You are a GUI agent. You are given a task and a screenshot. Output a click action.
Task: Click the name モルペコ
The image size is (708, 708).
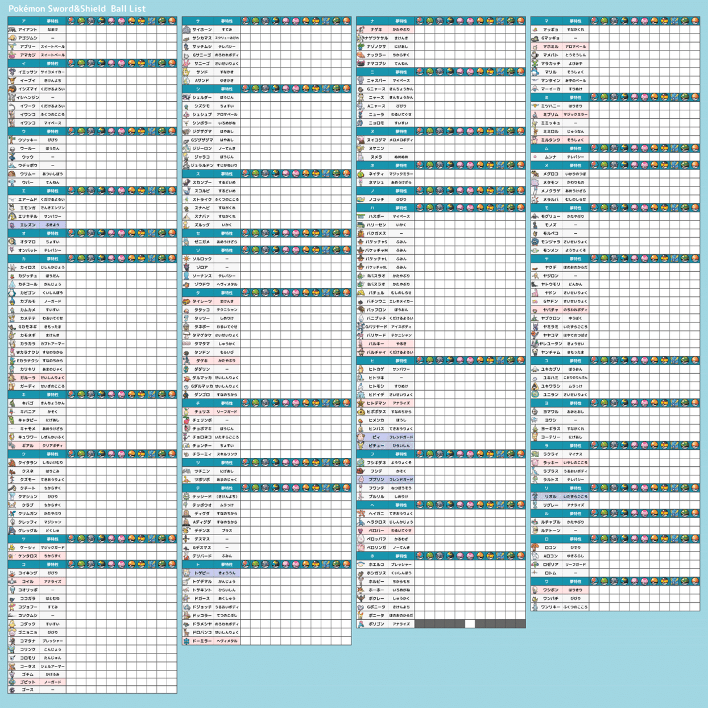pos(550,233)
